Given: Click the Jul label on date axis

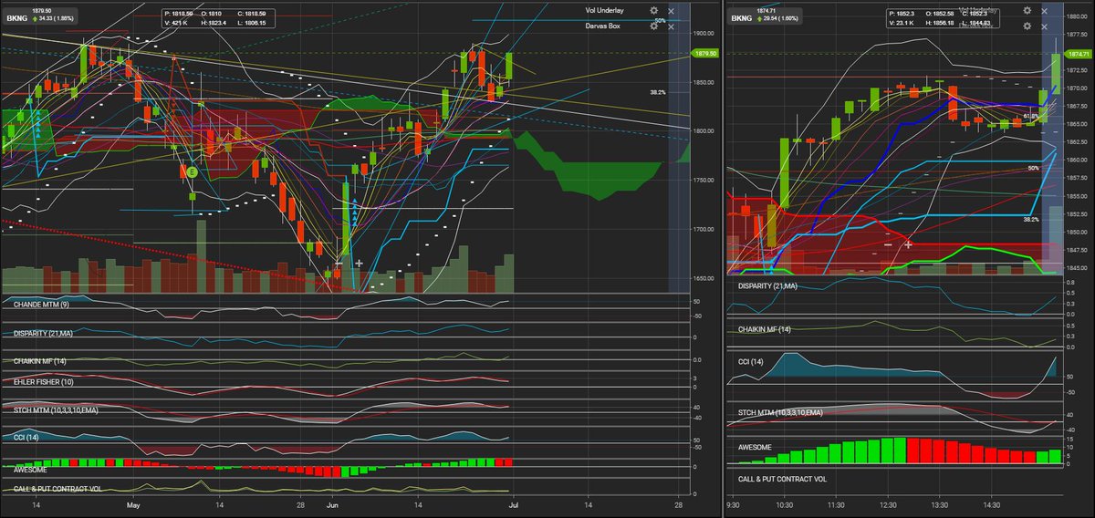Looking at the screenshot, I should click(513, 504).
